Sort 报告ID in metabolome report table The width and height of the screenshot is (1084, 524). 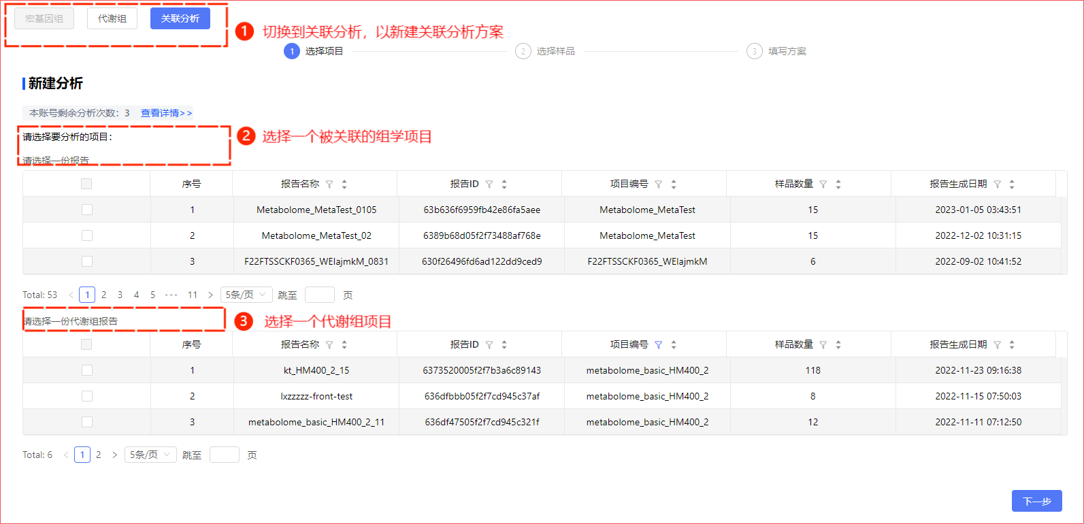coord(504,345)
